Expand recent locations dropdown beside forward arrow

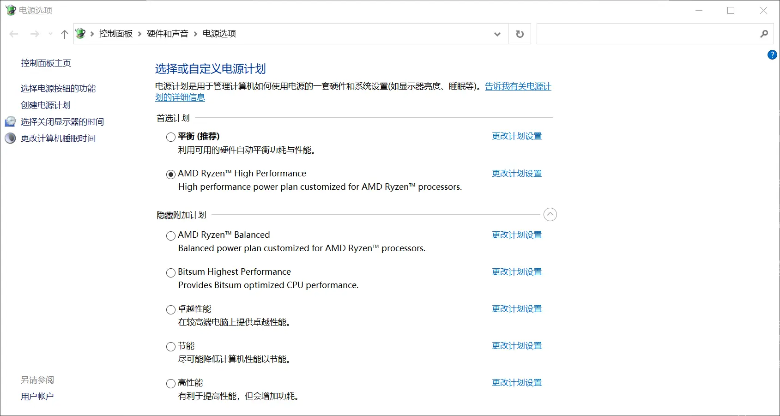pos(50,34)
